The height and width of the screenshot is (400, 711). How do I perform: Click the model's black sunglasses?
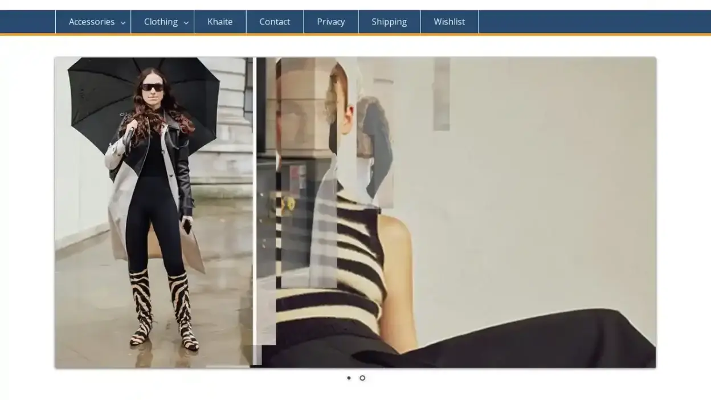click(152, 87)
